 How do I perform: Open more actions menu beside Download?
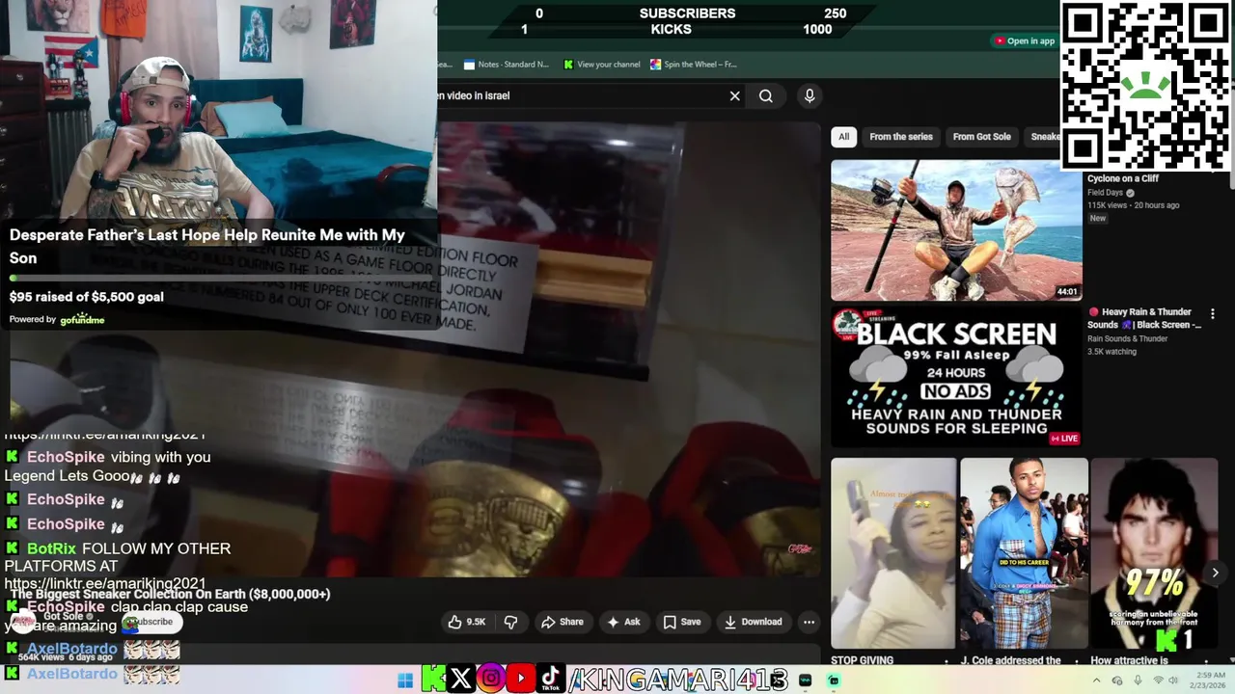coord(809,622)
